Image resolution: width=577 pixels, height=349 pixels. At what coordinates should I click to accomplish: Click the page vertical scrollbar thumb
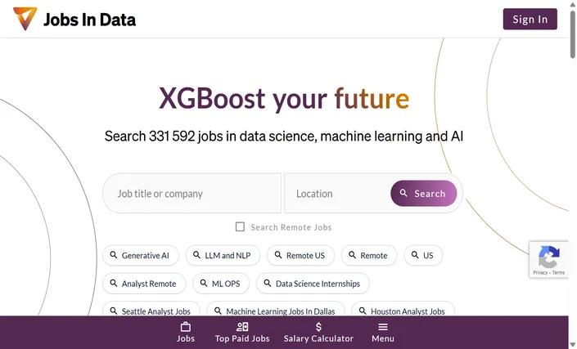[x=573, y=34]
